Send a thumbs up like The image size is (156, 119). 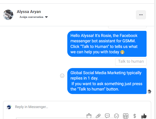coord(144,116)
